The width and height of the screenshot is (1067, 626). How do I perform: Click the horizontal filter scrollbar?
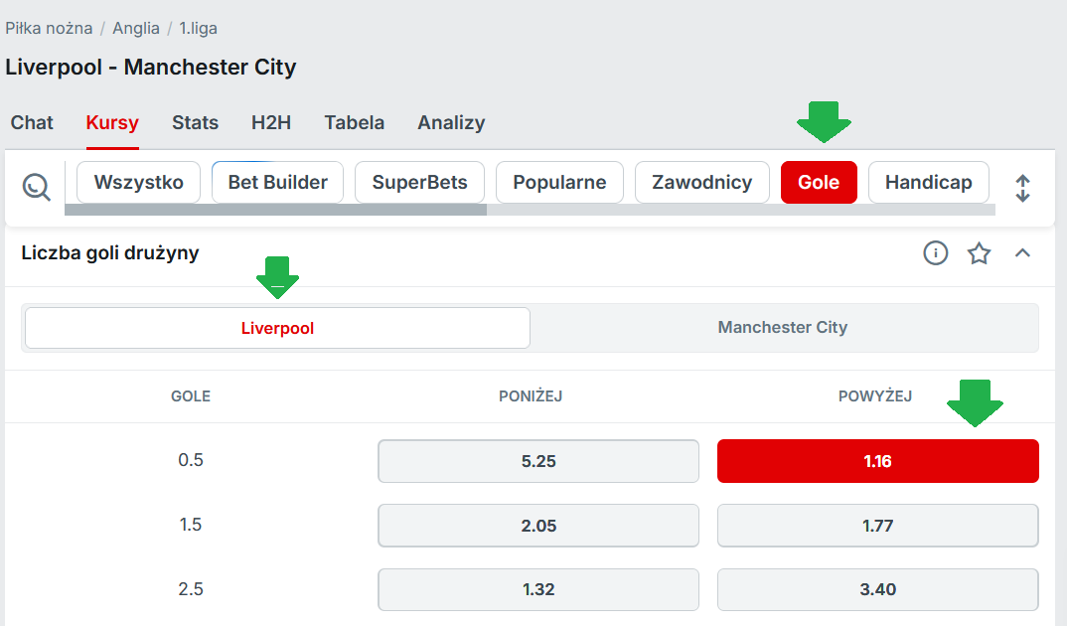pyautogui.click(x=276, y=210)
